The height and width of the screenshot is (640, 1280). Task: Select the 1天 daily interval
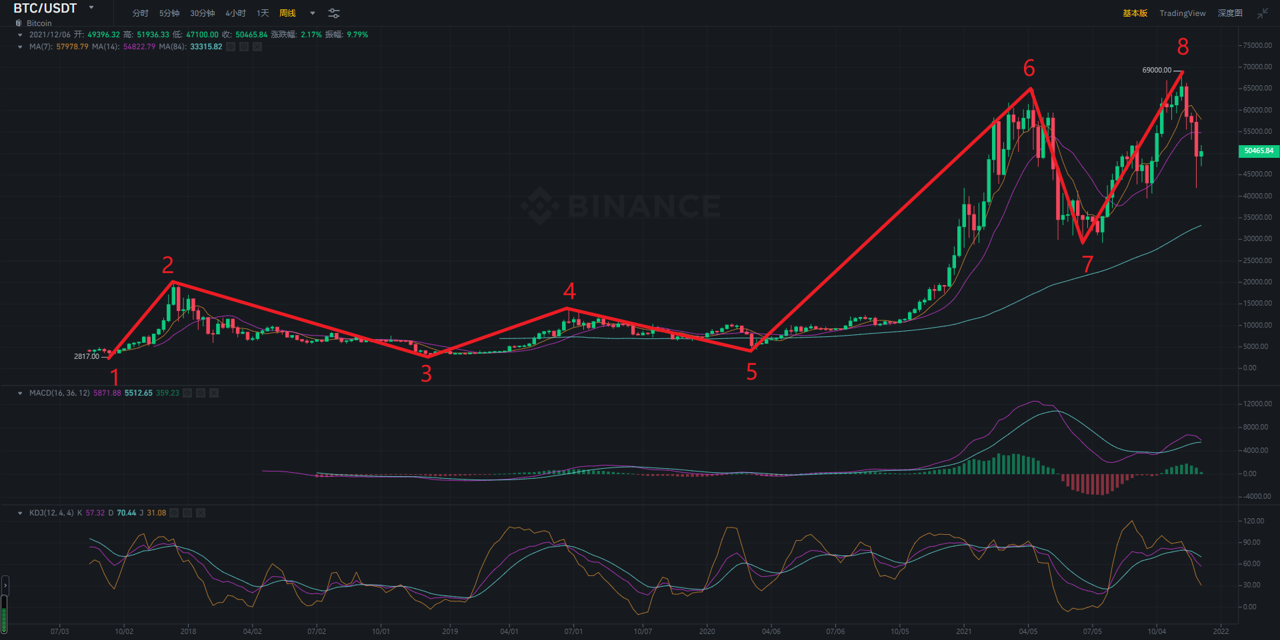click(263, 13)
